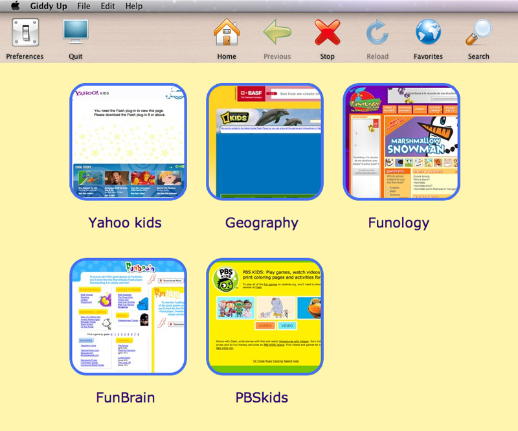This screenshot has width=518, height=431.
Task: Open the PBSkids site thumbnail
Action: pos(265,316)
